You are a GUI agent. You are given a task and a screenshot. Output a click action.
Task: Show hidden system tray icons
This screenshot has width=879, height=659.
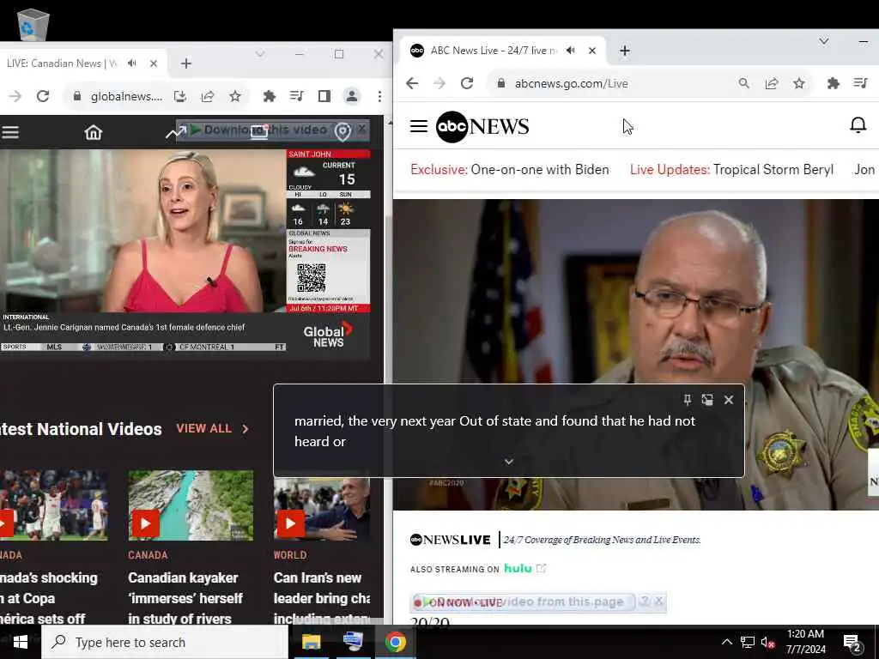coord(726,642)
